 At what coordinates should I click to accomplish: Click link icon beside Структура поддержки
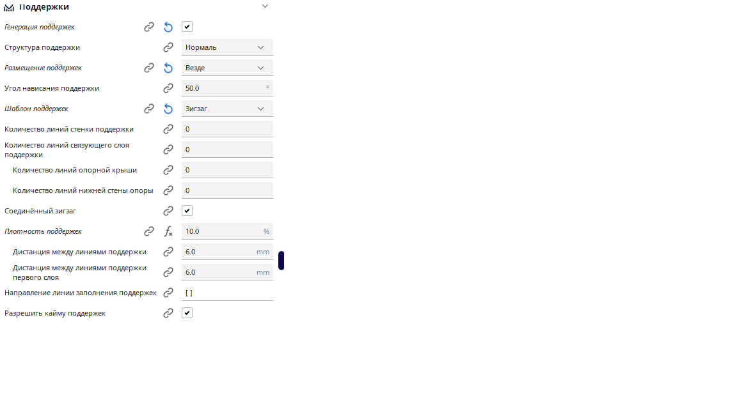click(x=168, y=47)
